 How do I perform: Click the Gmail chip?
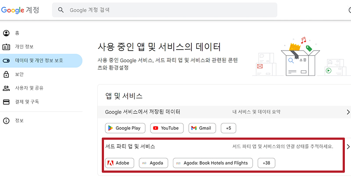click(202, 128)
